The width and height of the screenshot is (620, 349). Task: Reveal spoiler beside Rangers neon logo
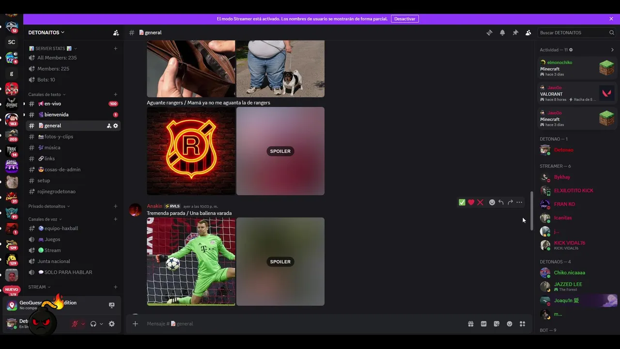tap(280, 151)
